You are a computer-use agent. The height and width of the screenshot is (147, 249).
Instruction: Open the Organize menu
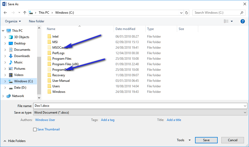[13, 21]
